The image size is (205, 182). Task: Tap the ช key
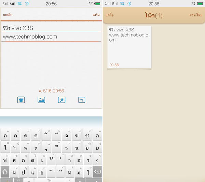coord(87,135)
